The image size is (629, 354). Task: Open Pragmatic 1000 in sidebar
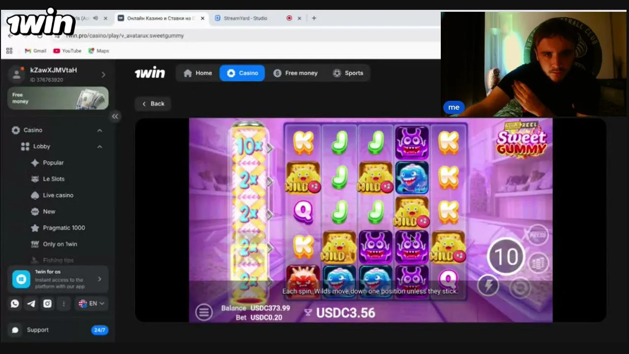tap(64, 228)
